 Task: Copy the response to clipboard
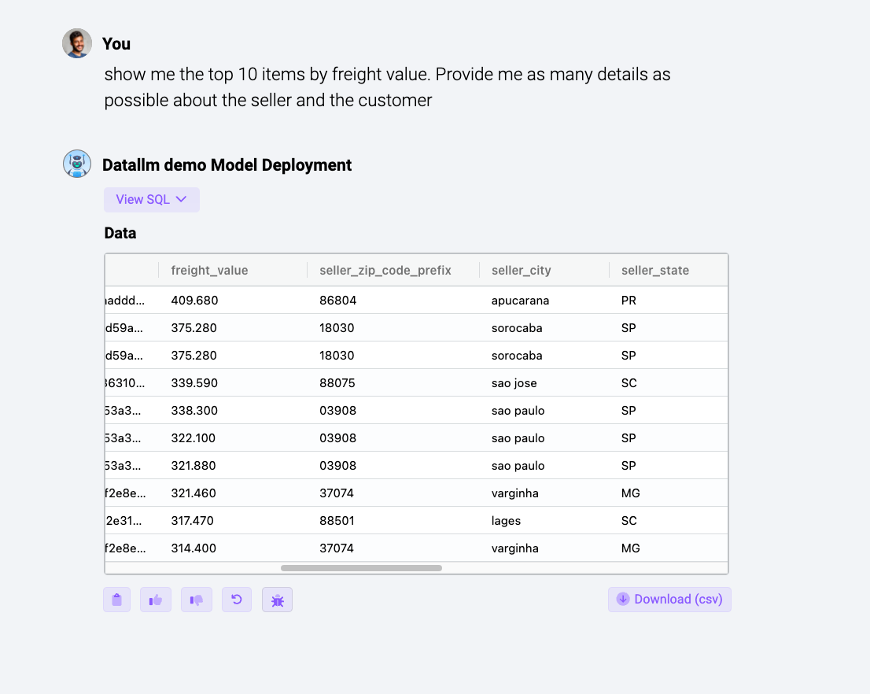pyautogui.click(x=117, y=600)
